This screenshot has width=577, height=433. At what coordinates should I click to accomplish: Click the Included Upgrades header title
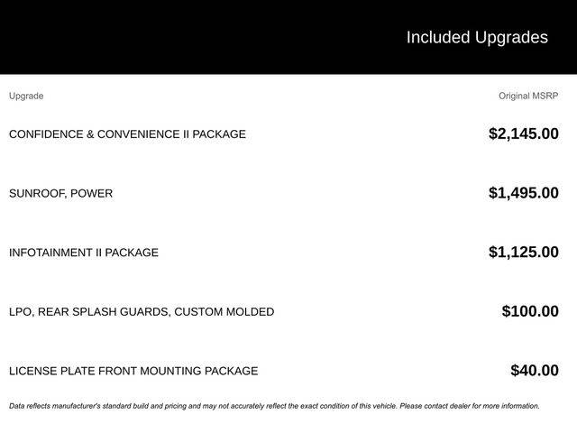(477, 38)
